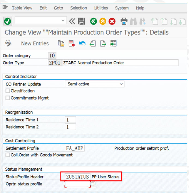The height and width of the screenshot is (193, 189).
Task: Click the Settlement Profile field FA_ABP
Action: 75,148
